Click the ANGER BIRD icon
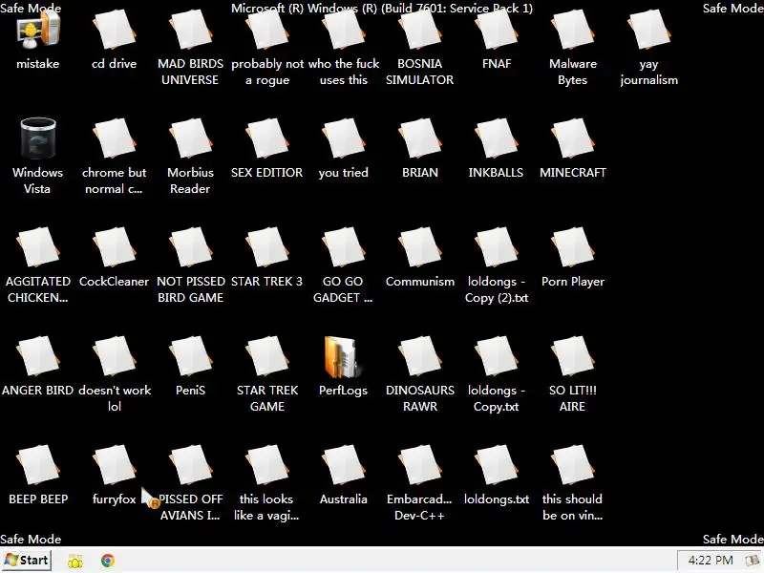Screen dimensions: 764x573 click(38, 356)
